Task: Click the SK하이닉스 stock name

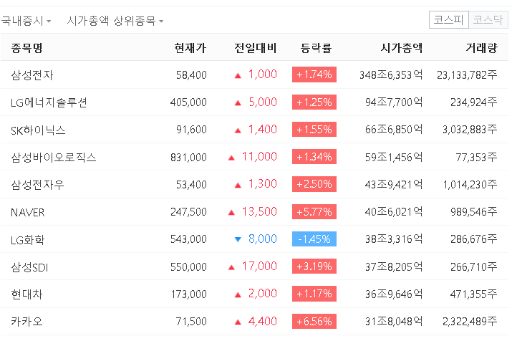Action: click(39, 130)
